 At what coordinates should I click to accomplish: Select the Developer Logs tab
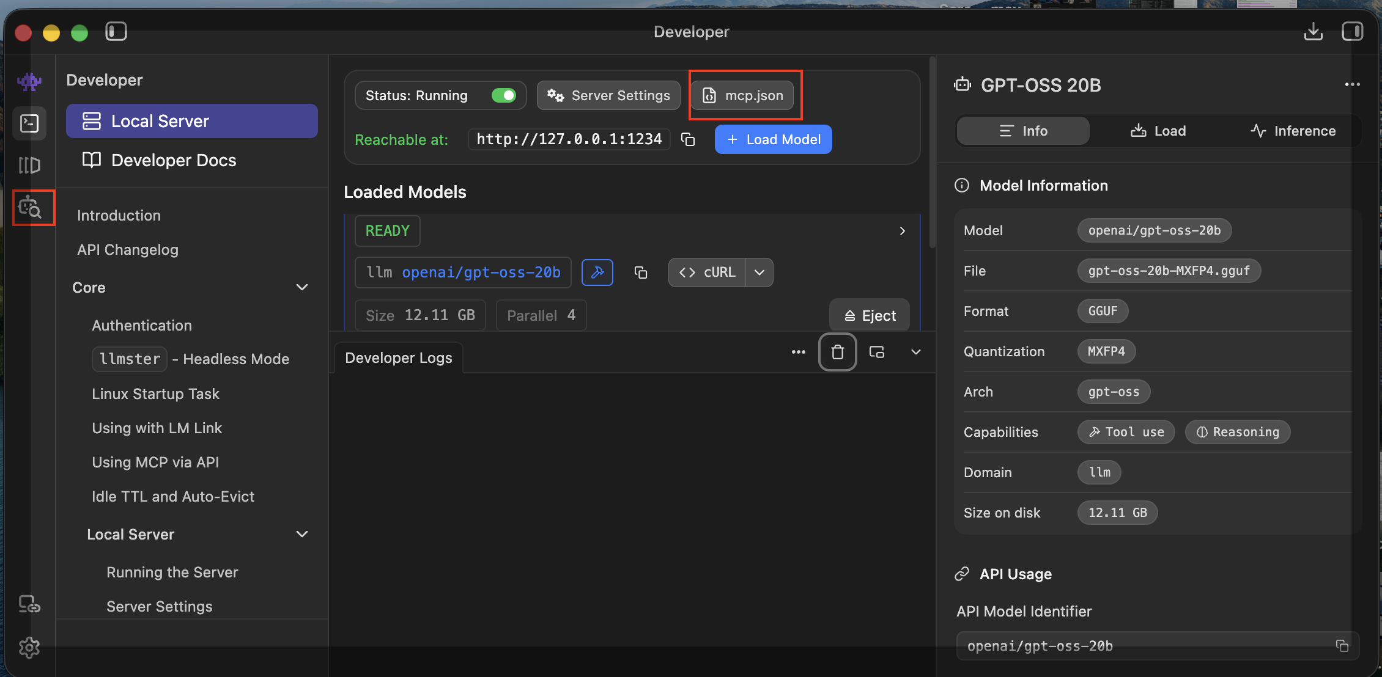[399, 358]
